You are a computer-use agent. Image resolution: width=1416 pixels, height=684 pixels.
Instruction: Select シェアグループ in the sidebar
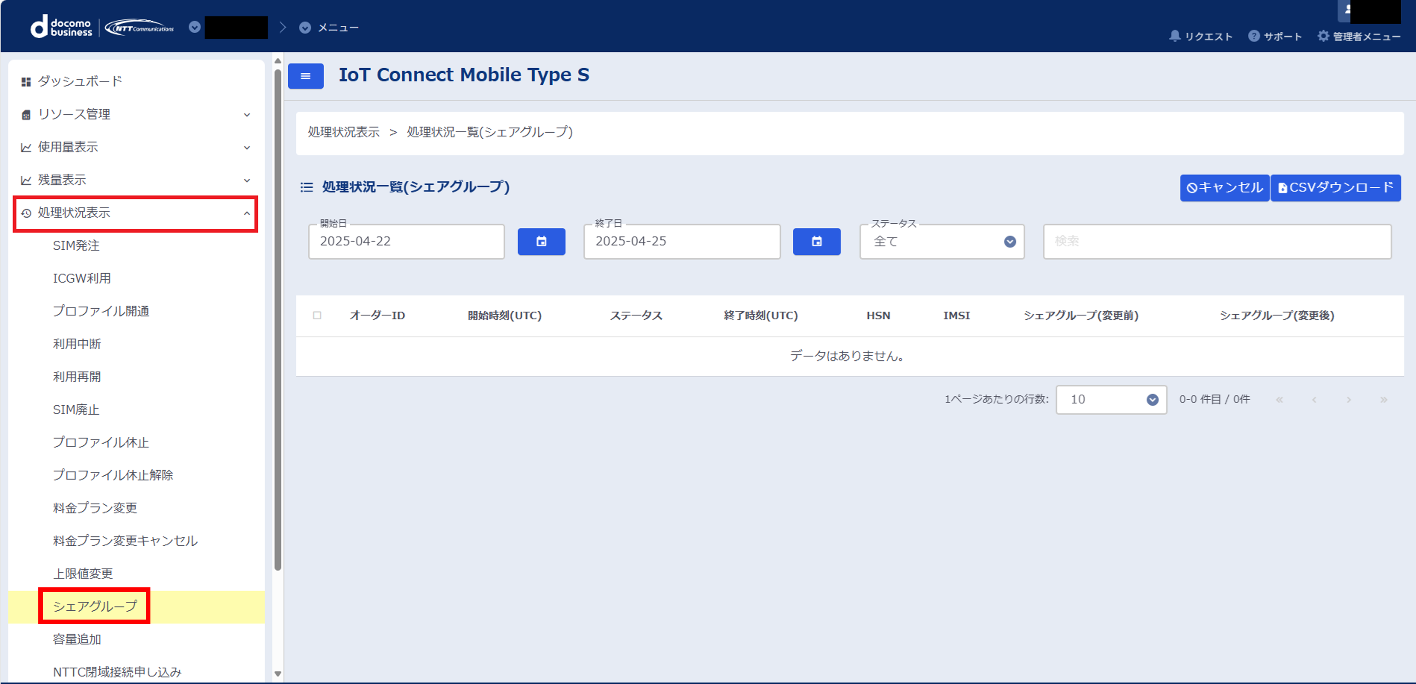click(94, 606)
